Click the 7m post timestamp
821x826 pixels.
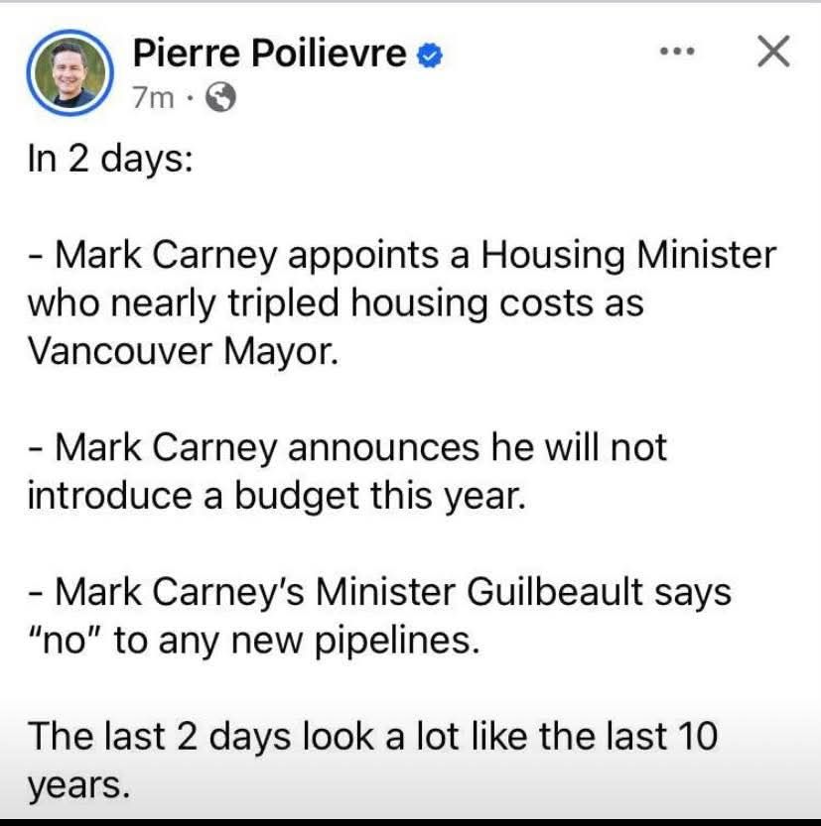(153, 97)
